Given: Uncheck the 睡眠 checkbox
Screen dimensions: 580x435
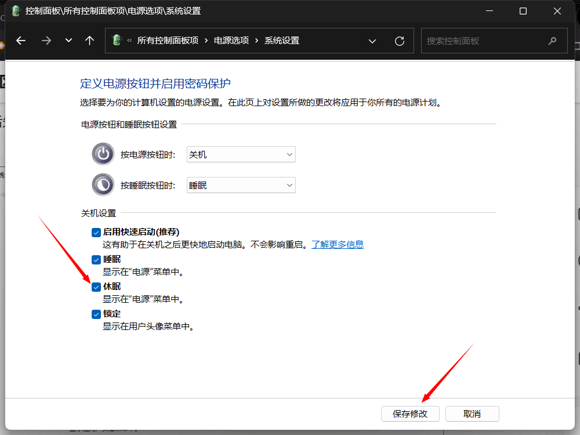Looking at the screenshot, I should 96,259.
